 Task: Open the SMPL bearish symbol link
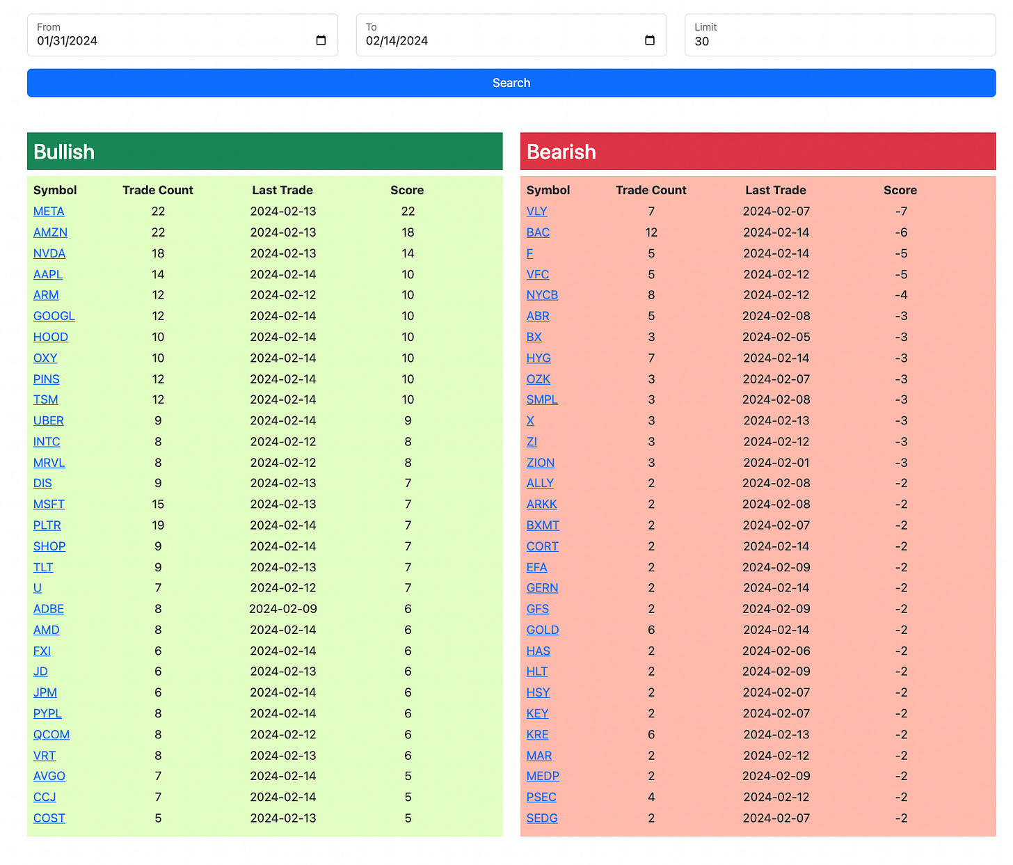click(542, 399)
